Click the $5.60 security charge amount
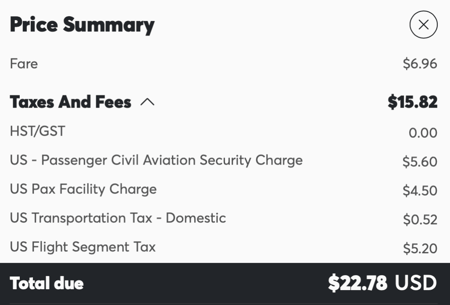This screenshot has width=450, height=305. 420,161
